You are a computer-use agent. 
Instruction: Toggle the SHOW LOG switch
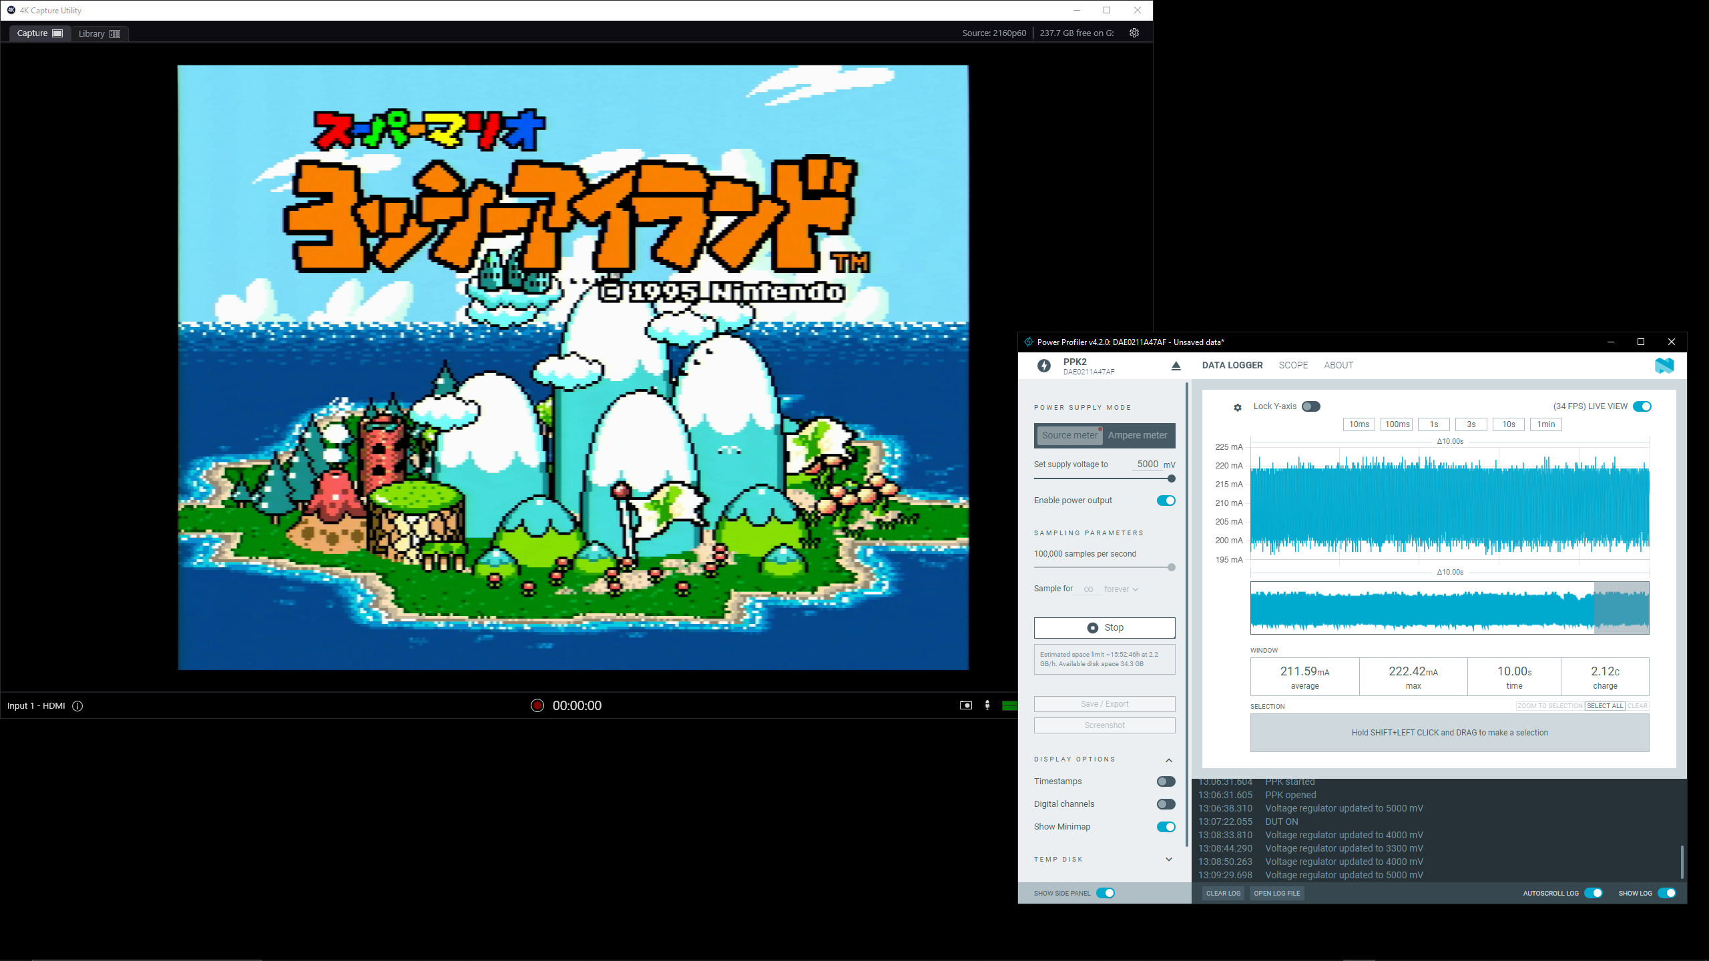tap(1667, 893)
